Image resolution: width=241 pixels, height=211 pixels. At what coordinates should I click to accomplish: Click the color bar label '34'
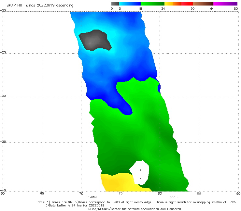tap(163, 8)
